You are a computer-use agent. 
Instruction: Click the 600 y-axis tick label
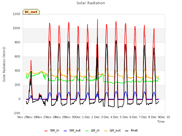click(17, 57)
